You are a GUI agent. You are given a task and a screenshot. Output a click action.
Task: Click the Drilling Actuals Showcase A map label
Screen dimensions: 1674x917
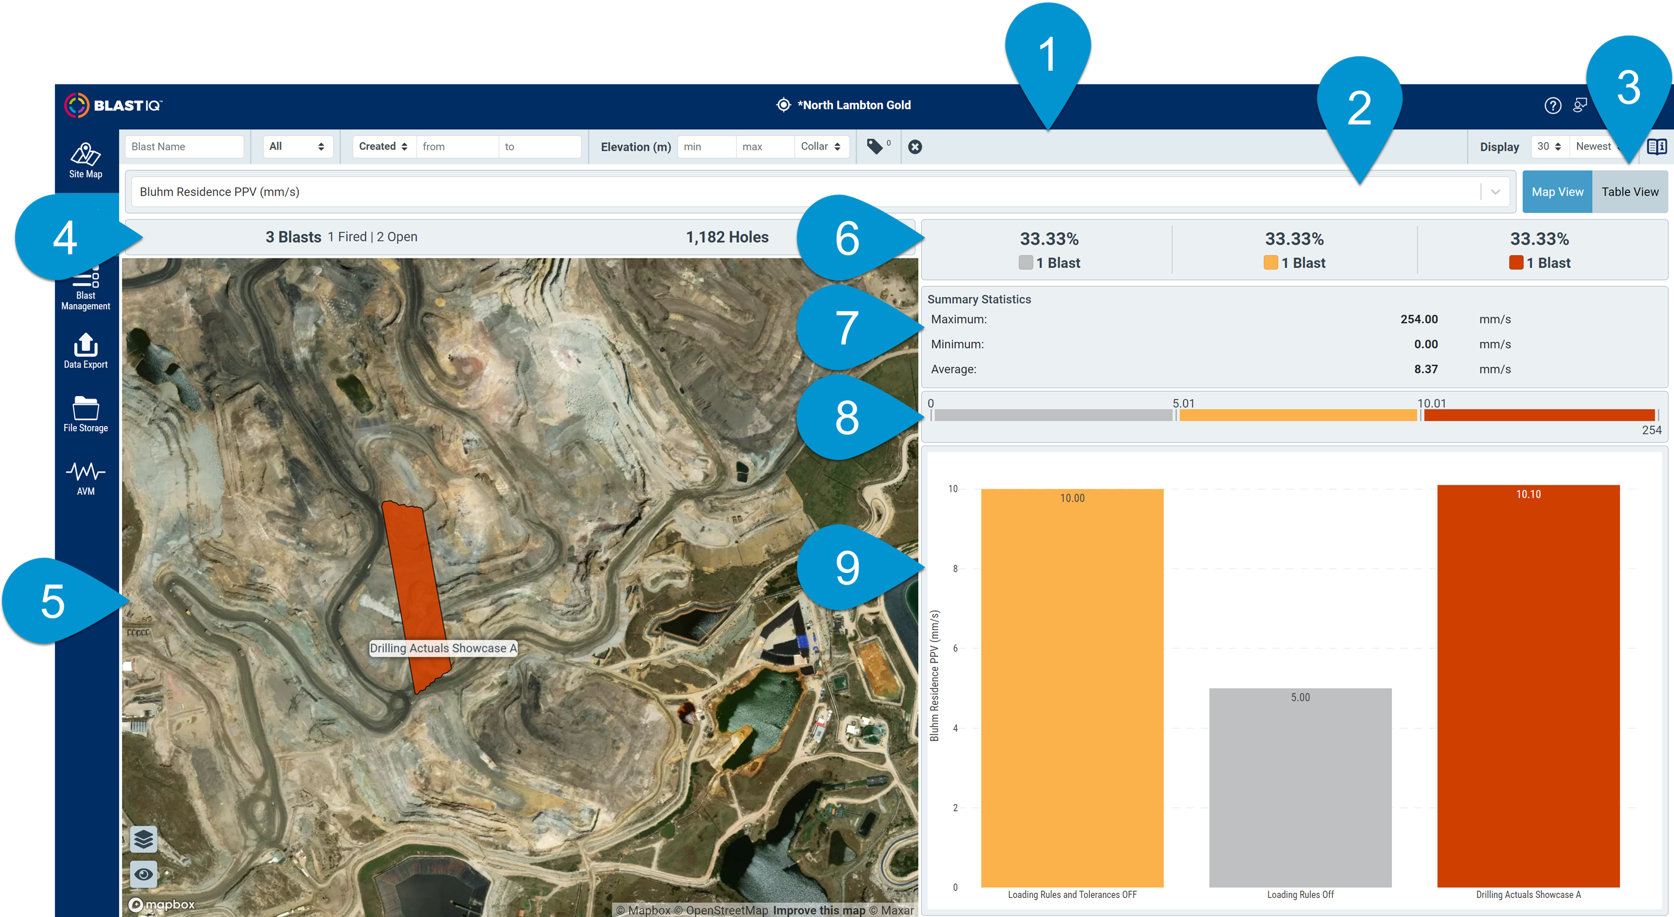tap(443, 649)
